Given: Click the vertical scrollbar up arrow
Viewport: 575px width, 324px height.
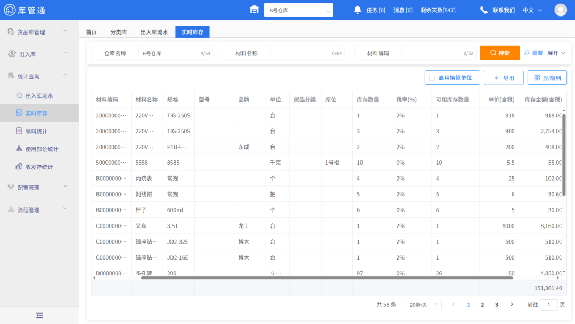Looking at the screenshot, I should point(564,110).
